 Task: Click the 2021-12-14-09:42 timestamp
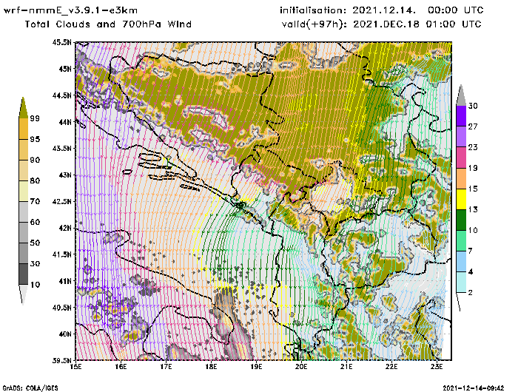click(474, 388)
